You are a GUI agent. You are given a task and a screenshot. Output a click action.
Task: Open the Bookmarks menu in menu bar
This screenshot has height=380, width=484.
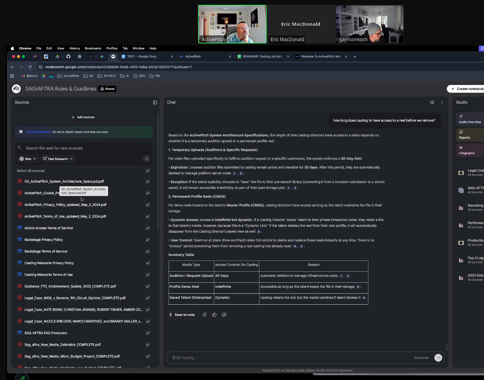coord(93,48)
